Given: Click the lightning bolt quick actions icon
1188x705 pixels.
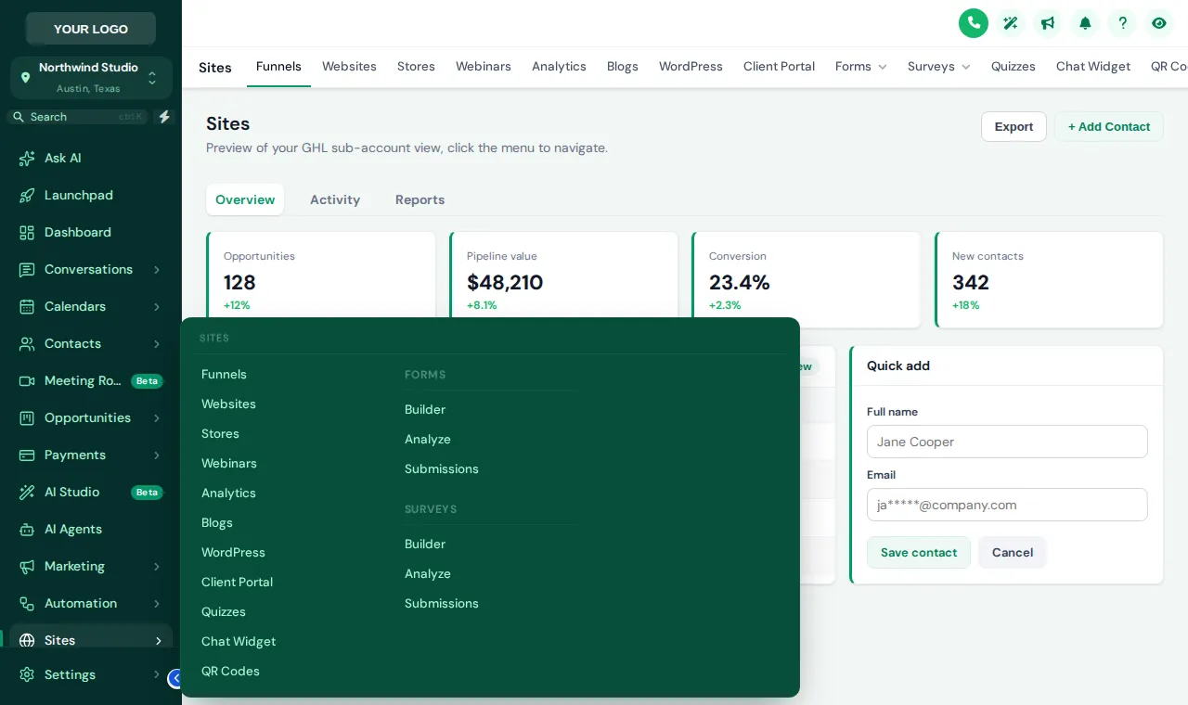Looking at the screenshot, I should click(164, 117).
